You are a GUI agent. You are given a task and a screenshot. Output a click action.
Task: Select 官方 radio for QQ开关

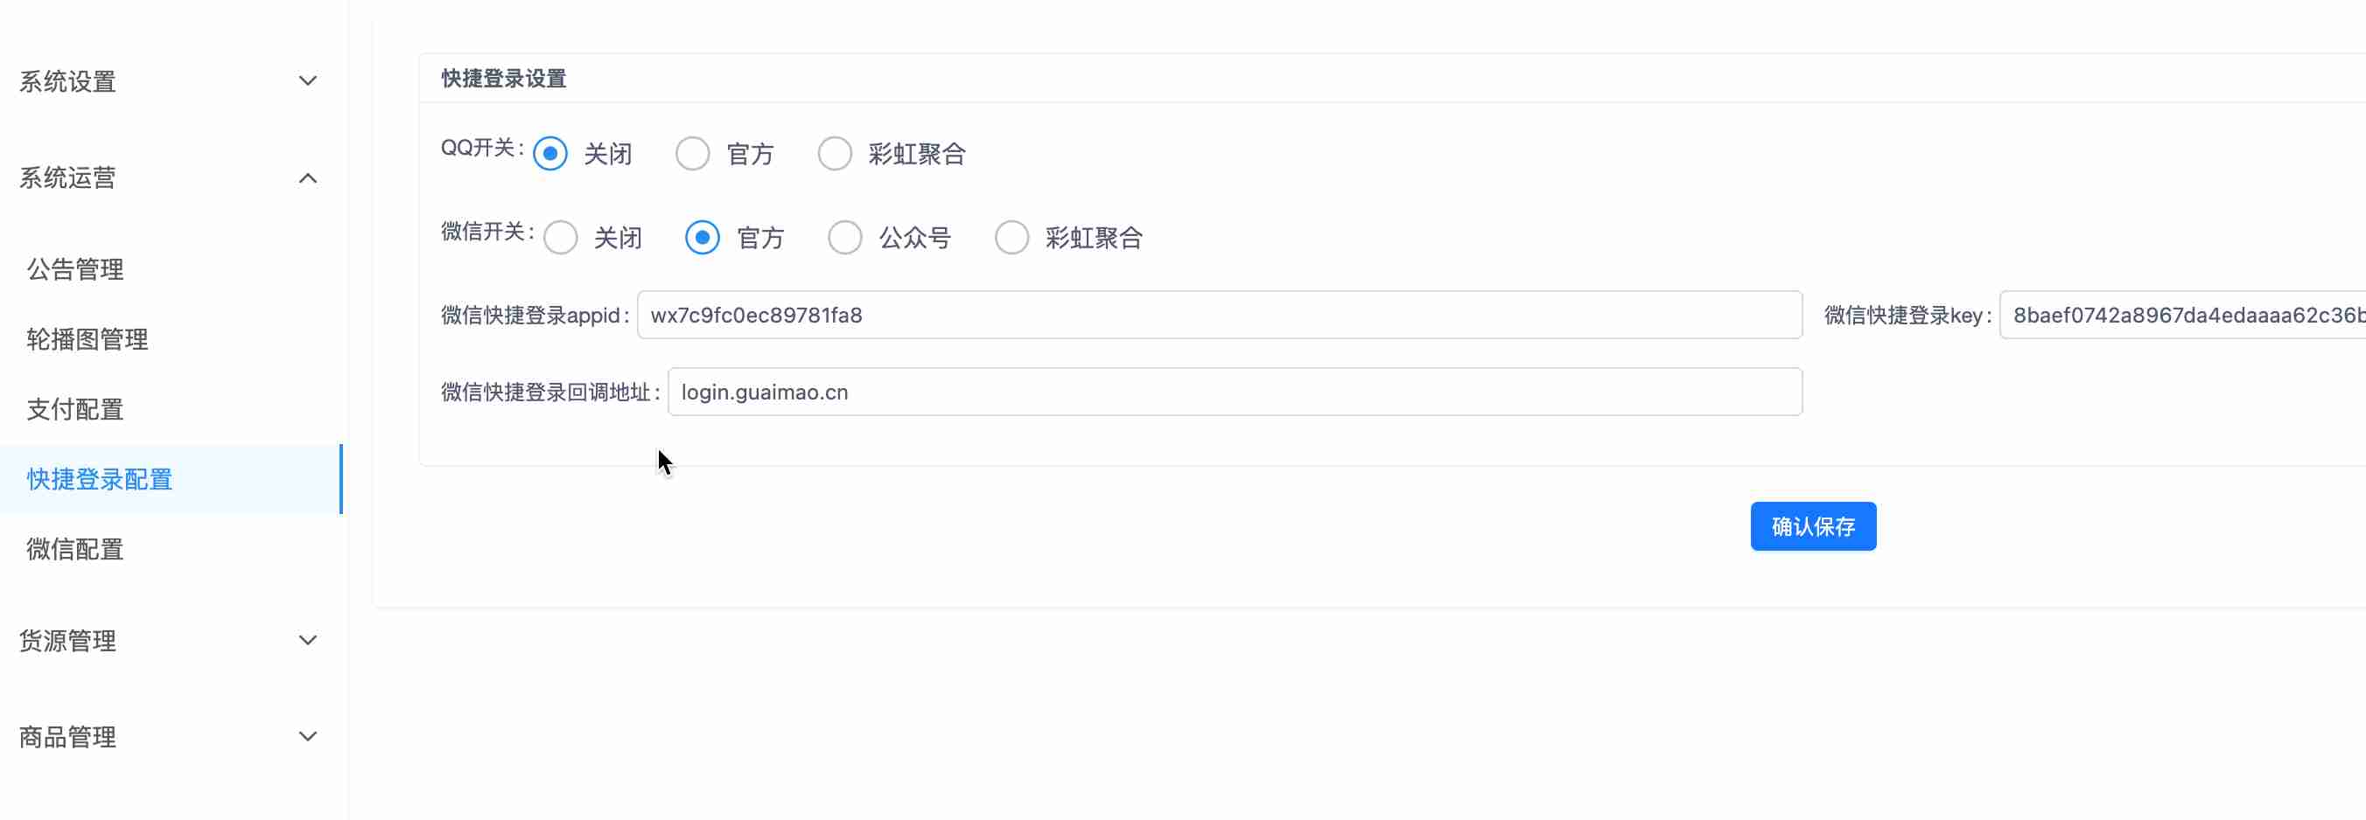[692, 153]
